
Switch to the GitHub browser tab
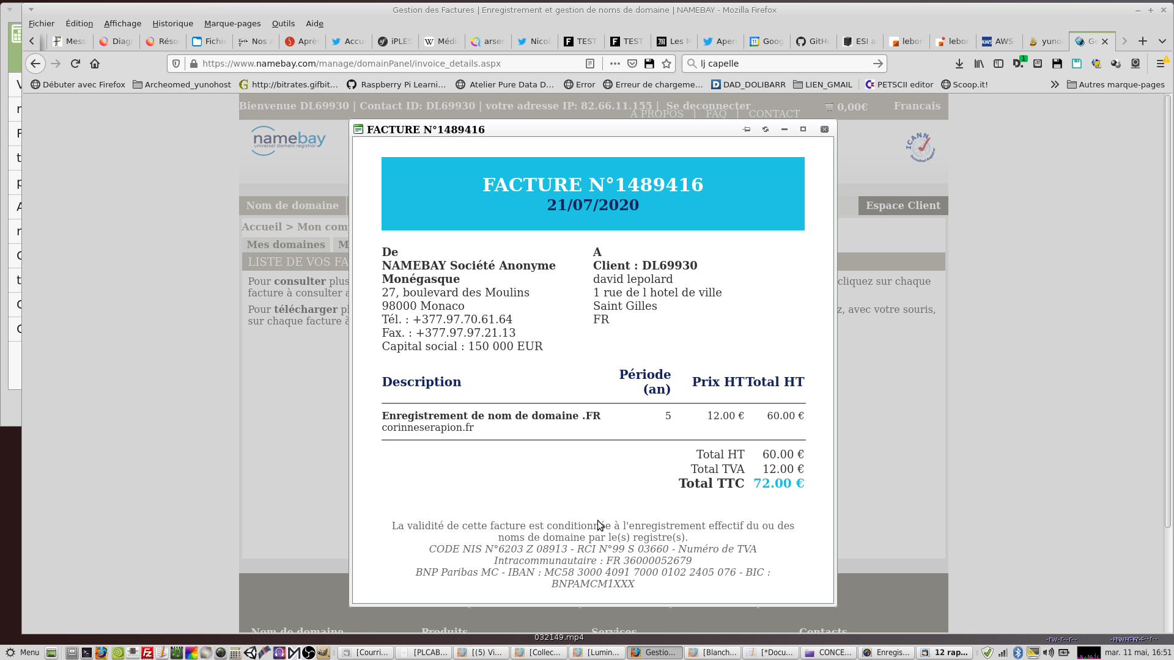pyautogui.click(x=813, y=41)
